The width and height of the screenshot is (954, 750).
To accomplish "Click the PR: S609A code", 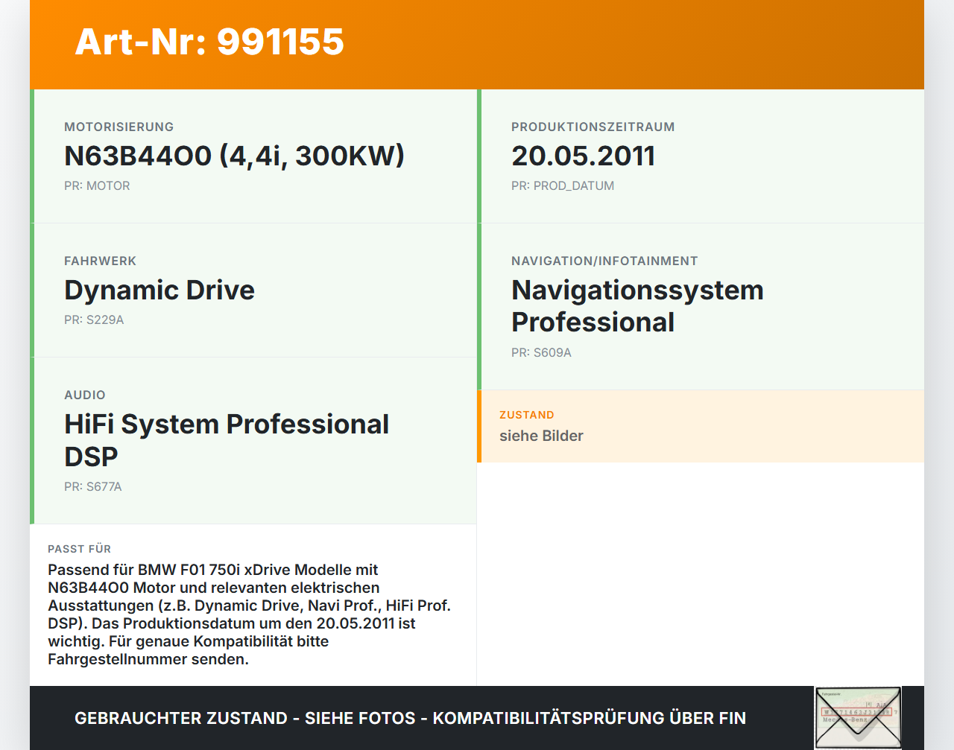I will (x=541, y=352).
